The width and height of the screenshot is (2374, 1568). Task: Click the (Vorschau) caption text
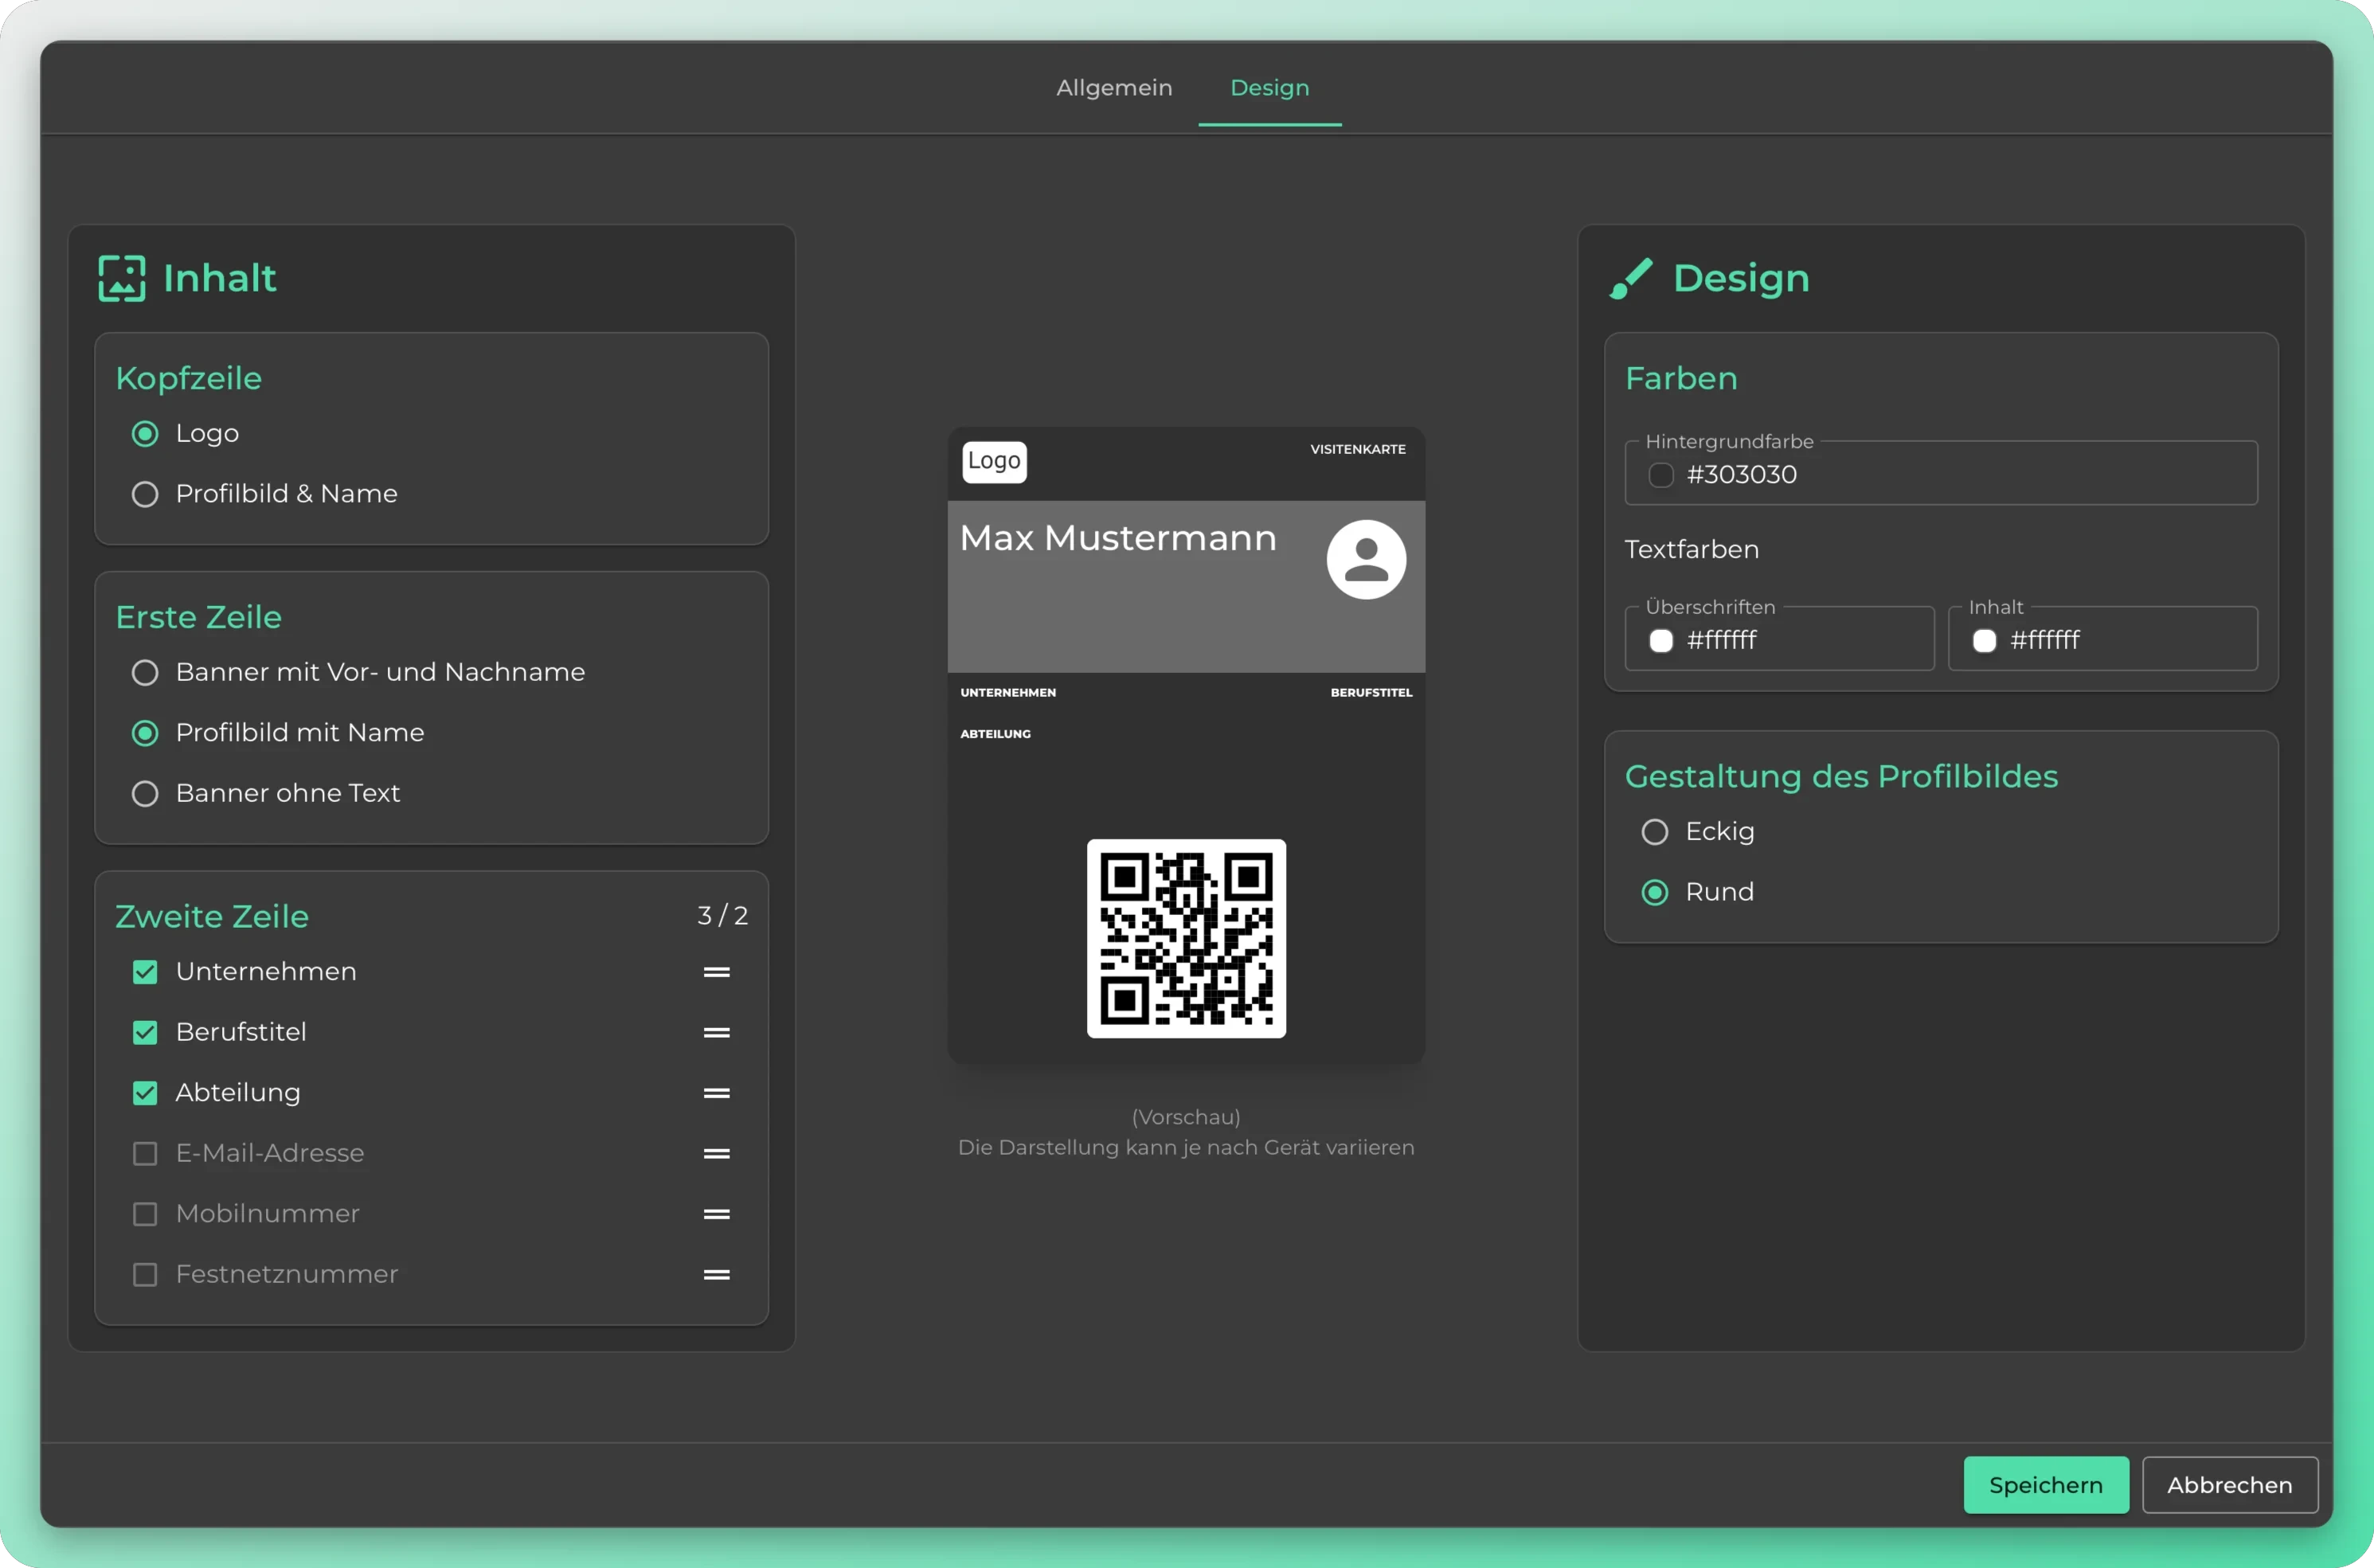[x=1186, y=1117]
